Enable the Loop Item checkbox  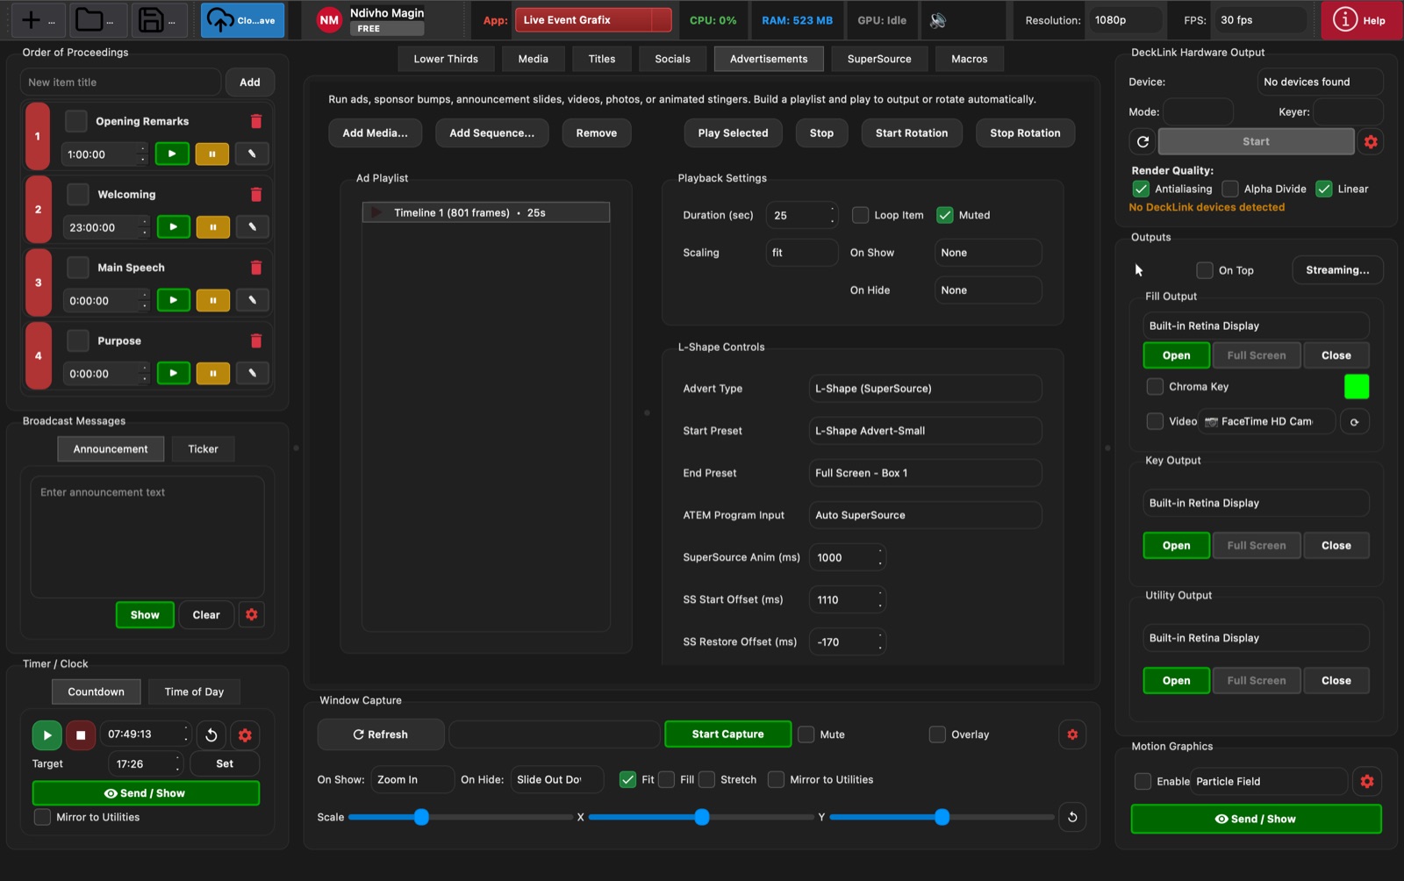[x=861, y=215]
